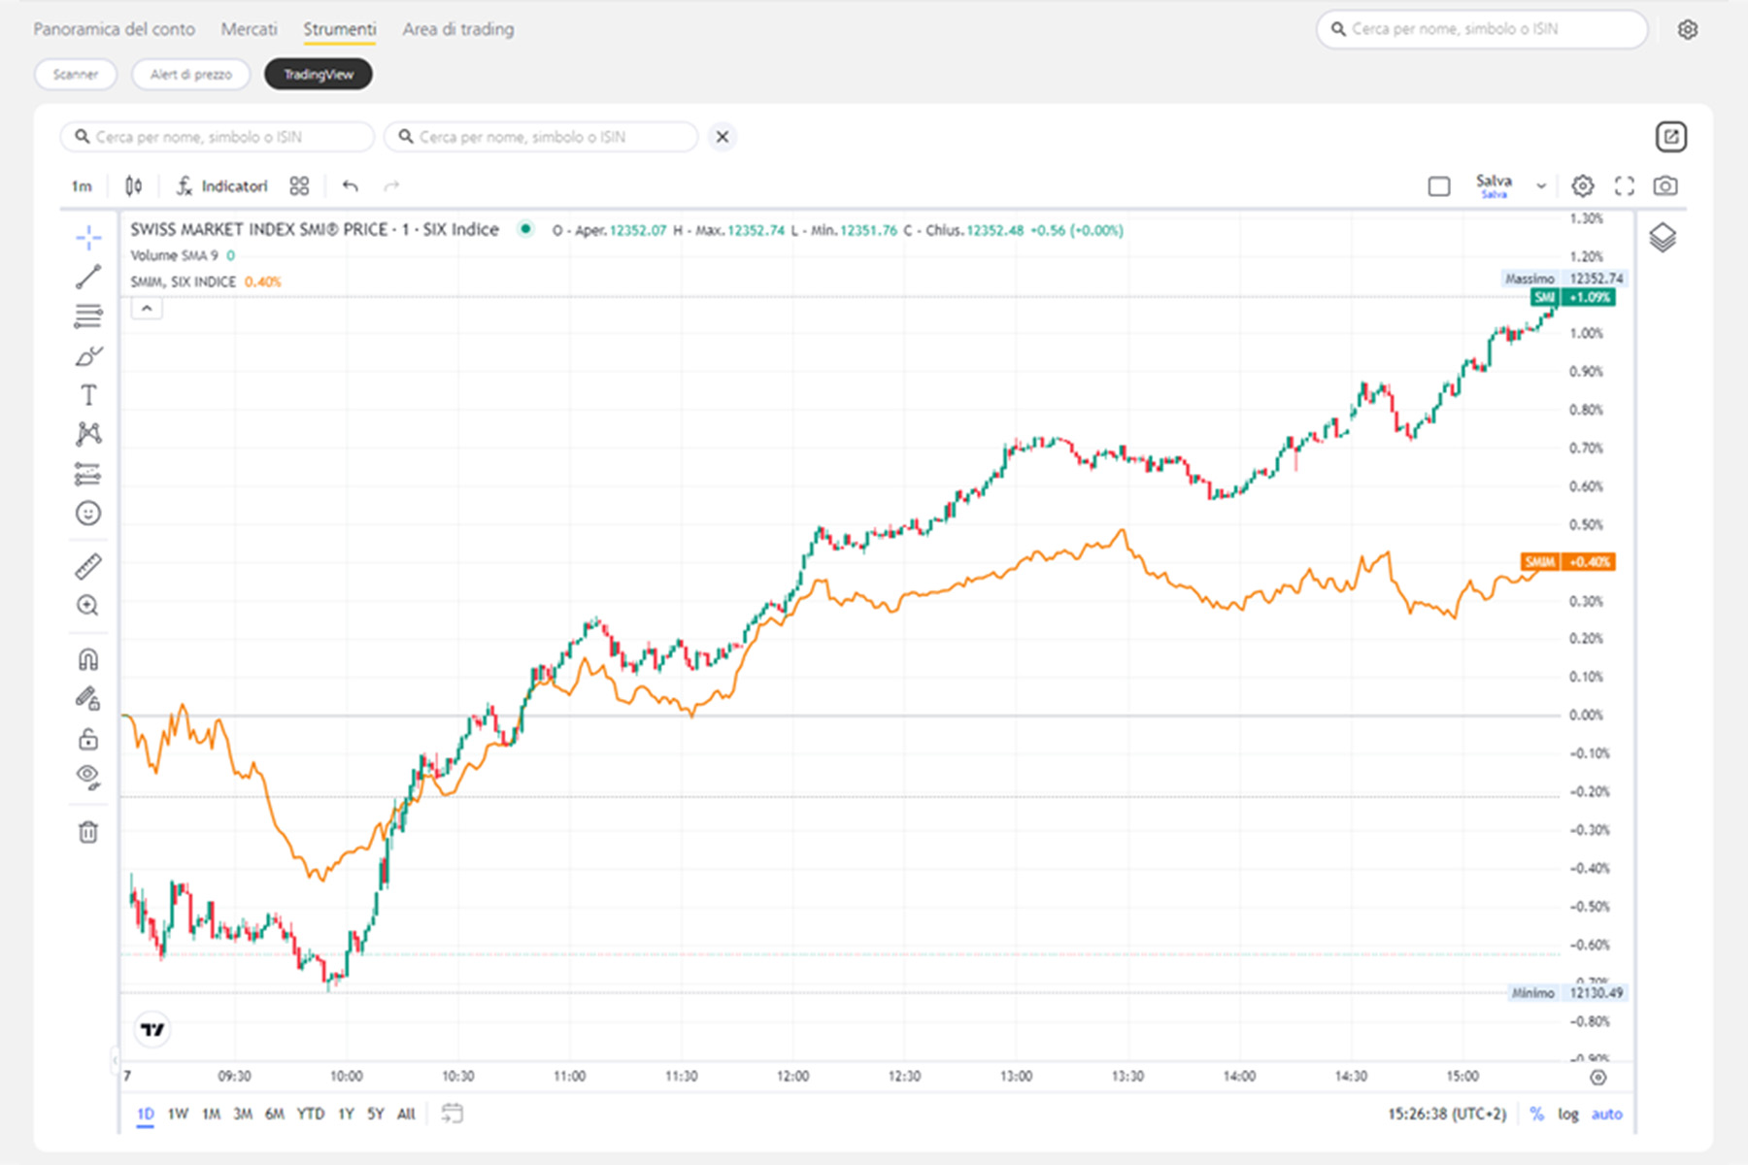Select the TradingView pill
1748x1165 pixels.
[319, 74]
